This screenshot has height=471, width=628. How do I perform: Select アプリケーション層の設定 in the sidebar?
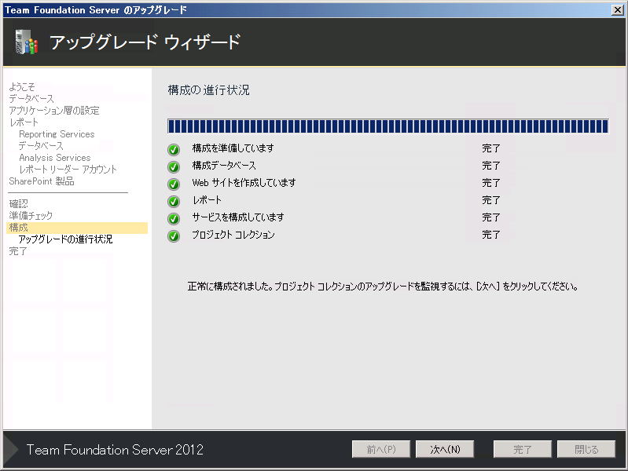coord(54,111)
